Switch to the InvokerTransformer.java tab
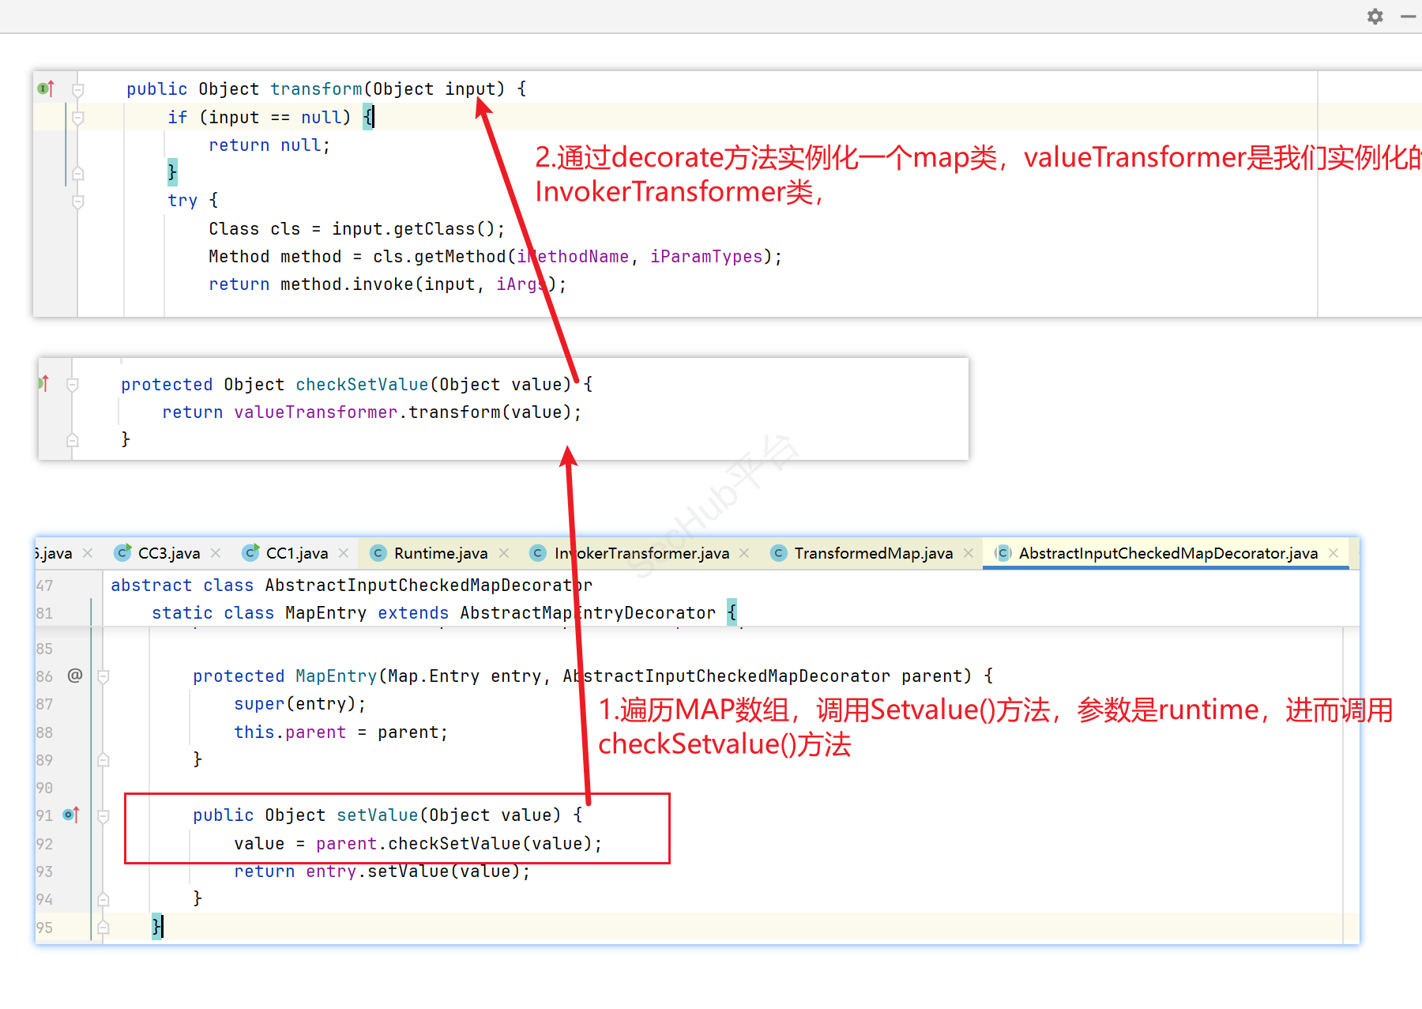Viewport: 1422px width, 1009px height. point(641,553)
